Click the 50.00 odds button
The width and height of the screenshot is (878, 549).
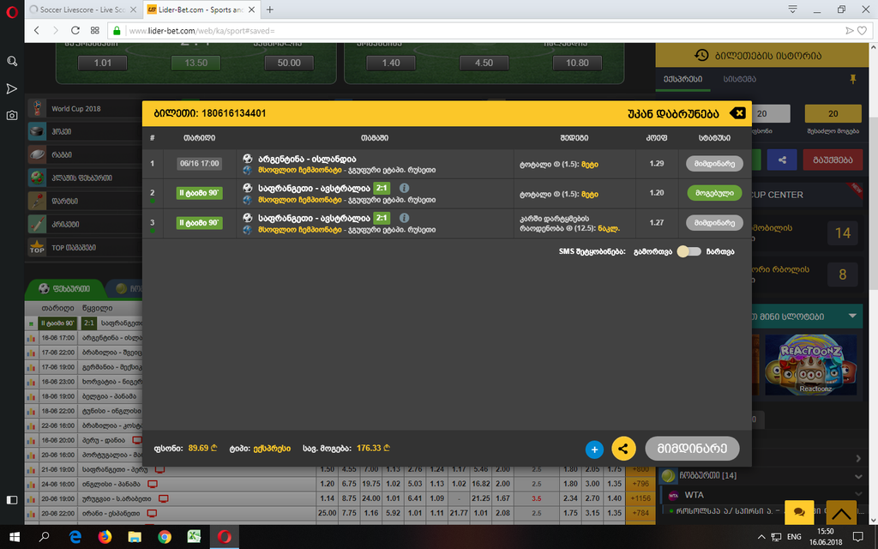pos(289,63)
